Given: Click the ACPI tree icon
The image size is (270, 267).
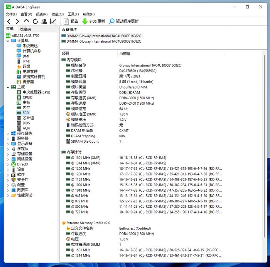Looking at the screenshot, I should click(19, 128).
